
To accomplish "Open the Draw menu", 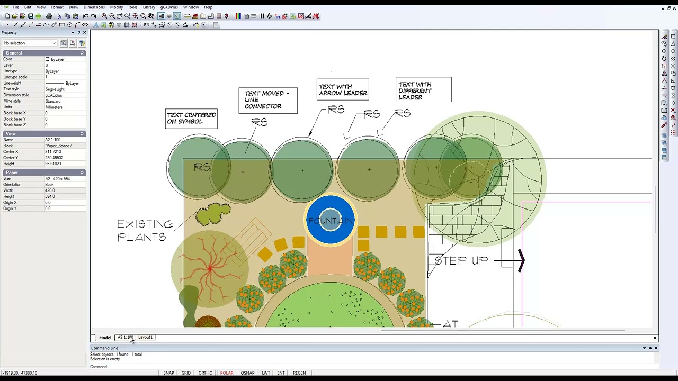I will point(74,7).
